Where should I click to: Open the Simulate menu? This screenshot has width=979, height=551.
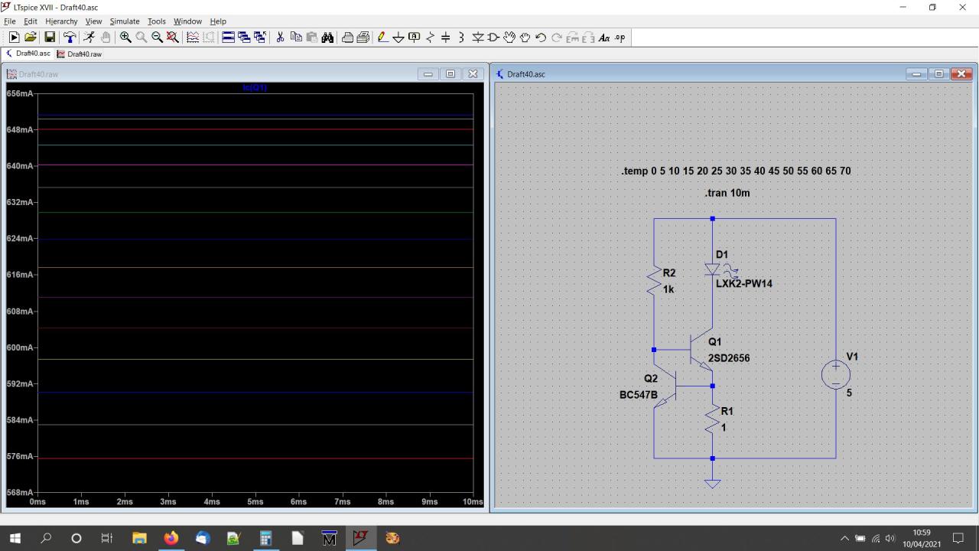coord(124,21)
